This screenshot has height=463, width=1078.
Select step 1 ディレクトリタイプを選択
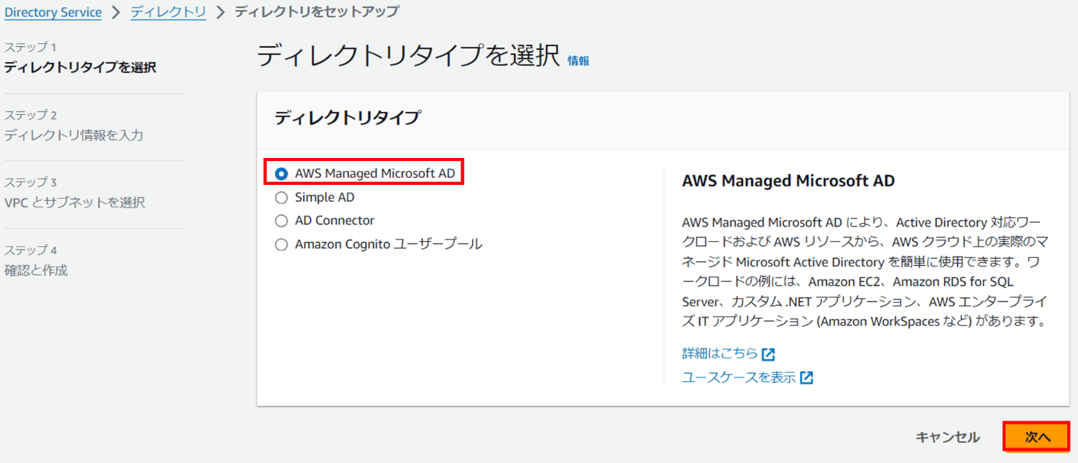click(80, 67)
